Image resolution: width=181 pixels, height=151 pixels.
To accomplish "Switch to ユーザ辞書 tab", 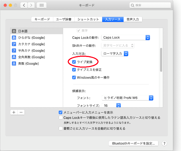I will pyautogui.click(x=64, y=19).
